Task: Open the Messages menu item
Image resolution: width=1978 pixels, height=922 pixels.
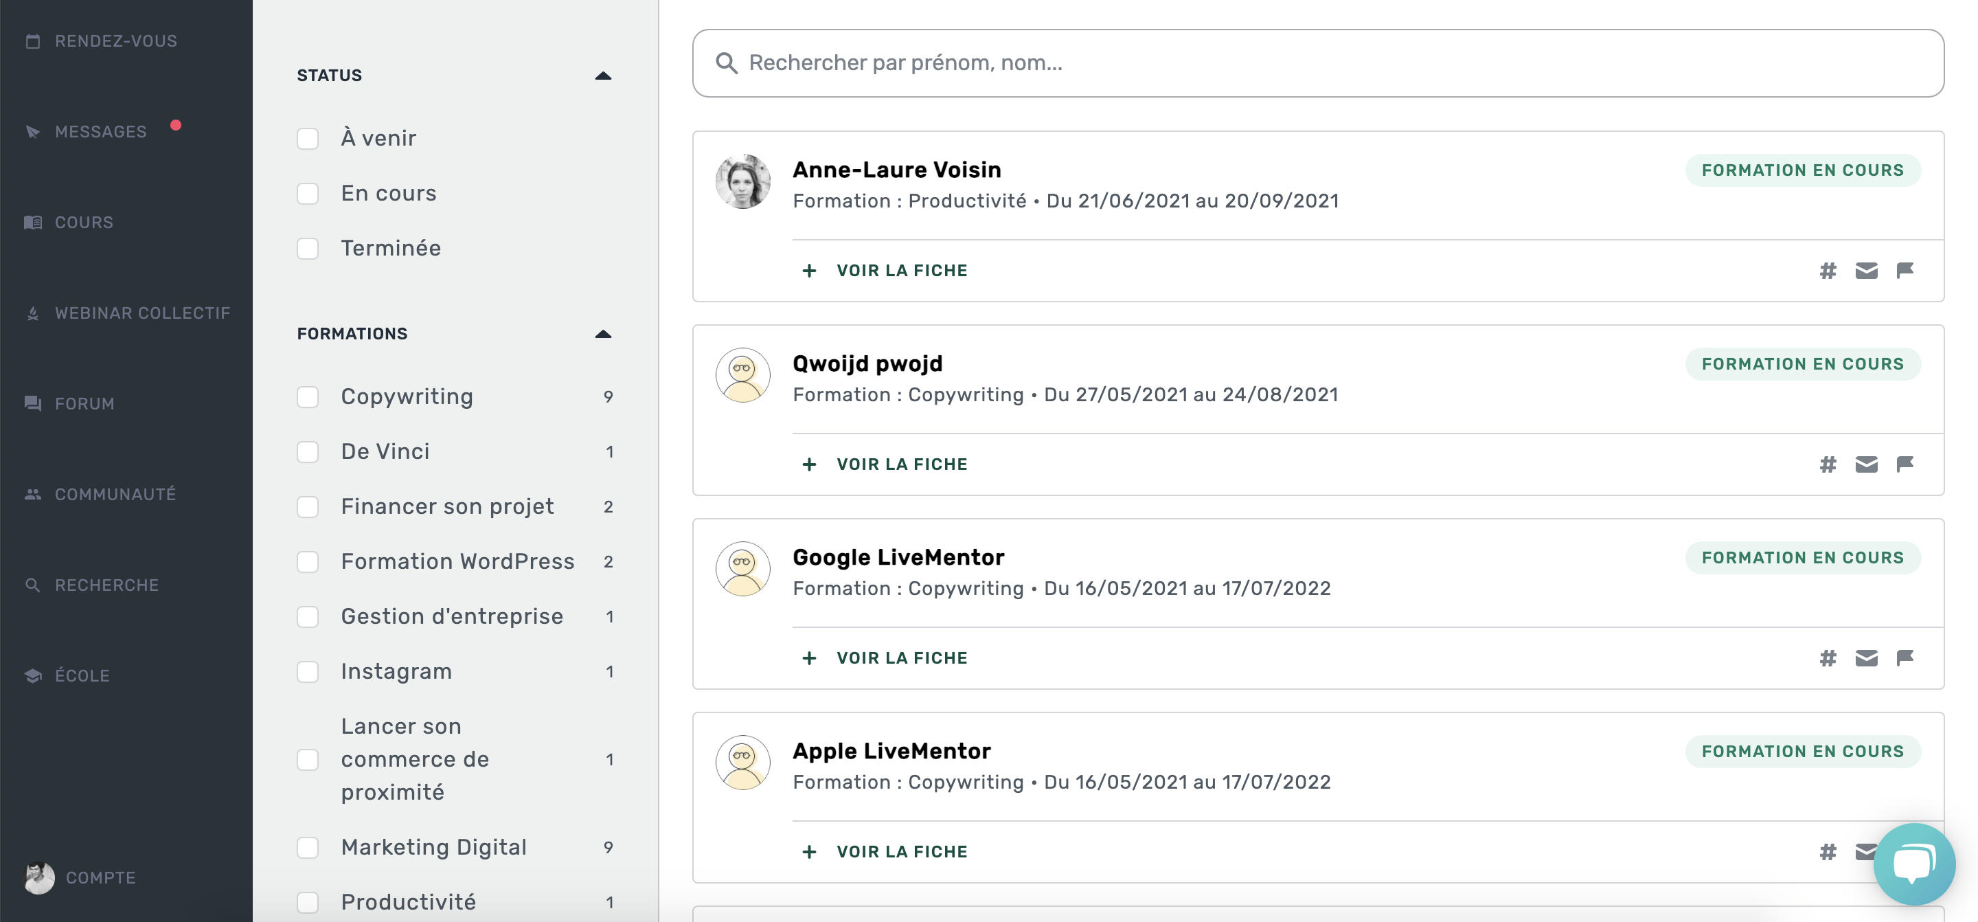Action: 100,131
